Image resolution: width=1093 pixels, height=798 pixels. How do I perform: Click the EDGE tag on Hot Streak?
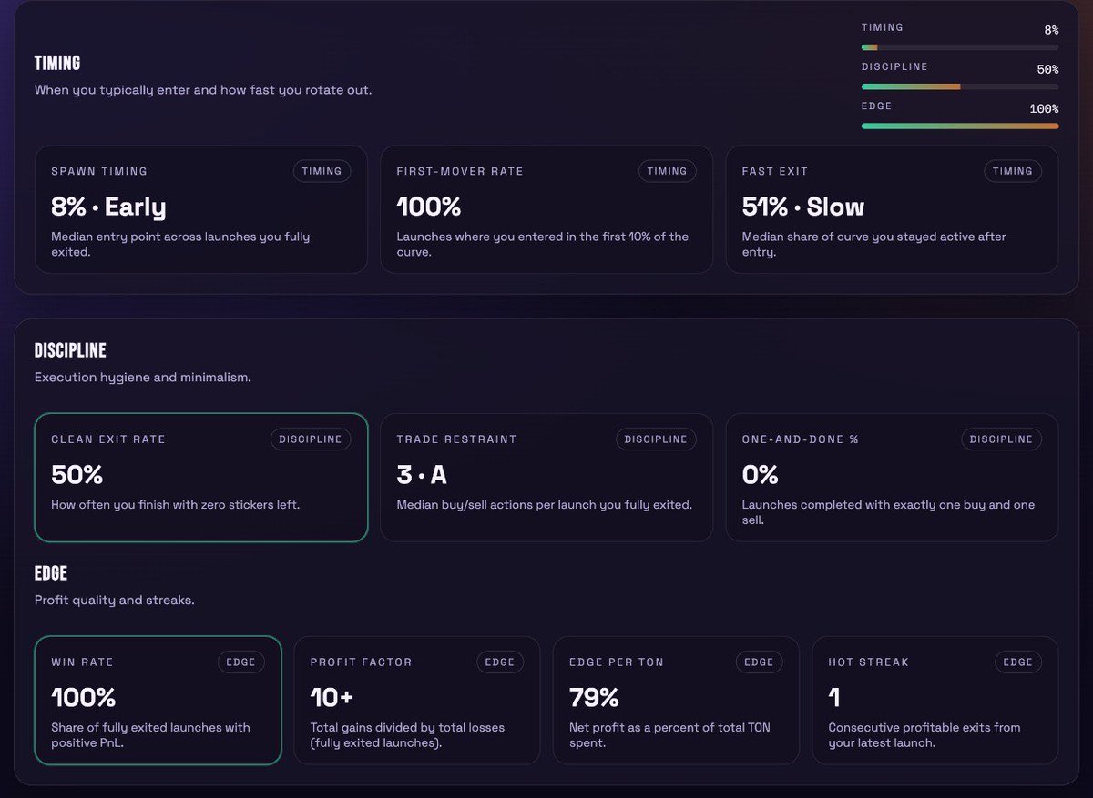1018,662
